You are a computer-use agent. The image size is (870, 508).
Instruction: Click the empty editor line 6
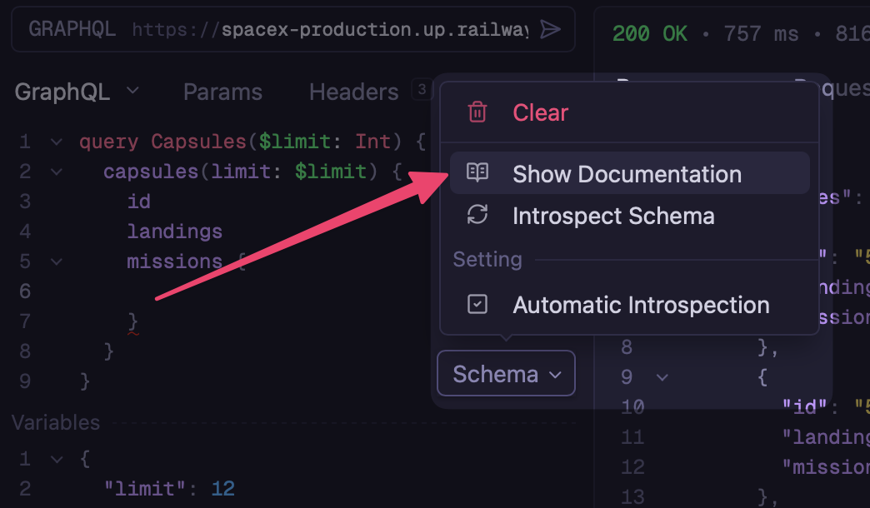(x=250, y=291)
